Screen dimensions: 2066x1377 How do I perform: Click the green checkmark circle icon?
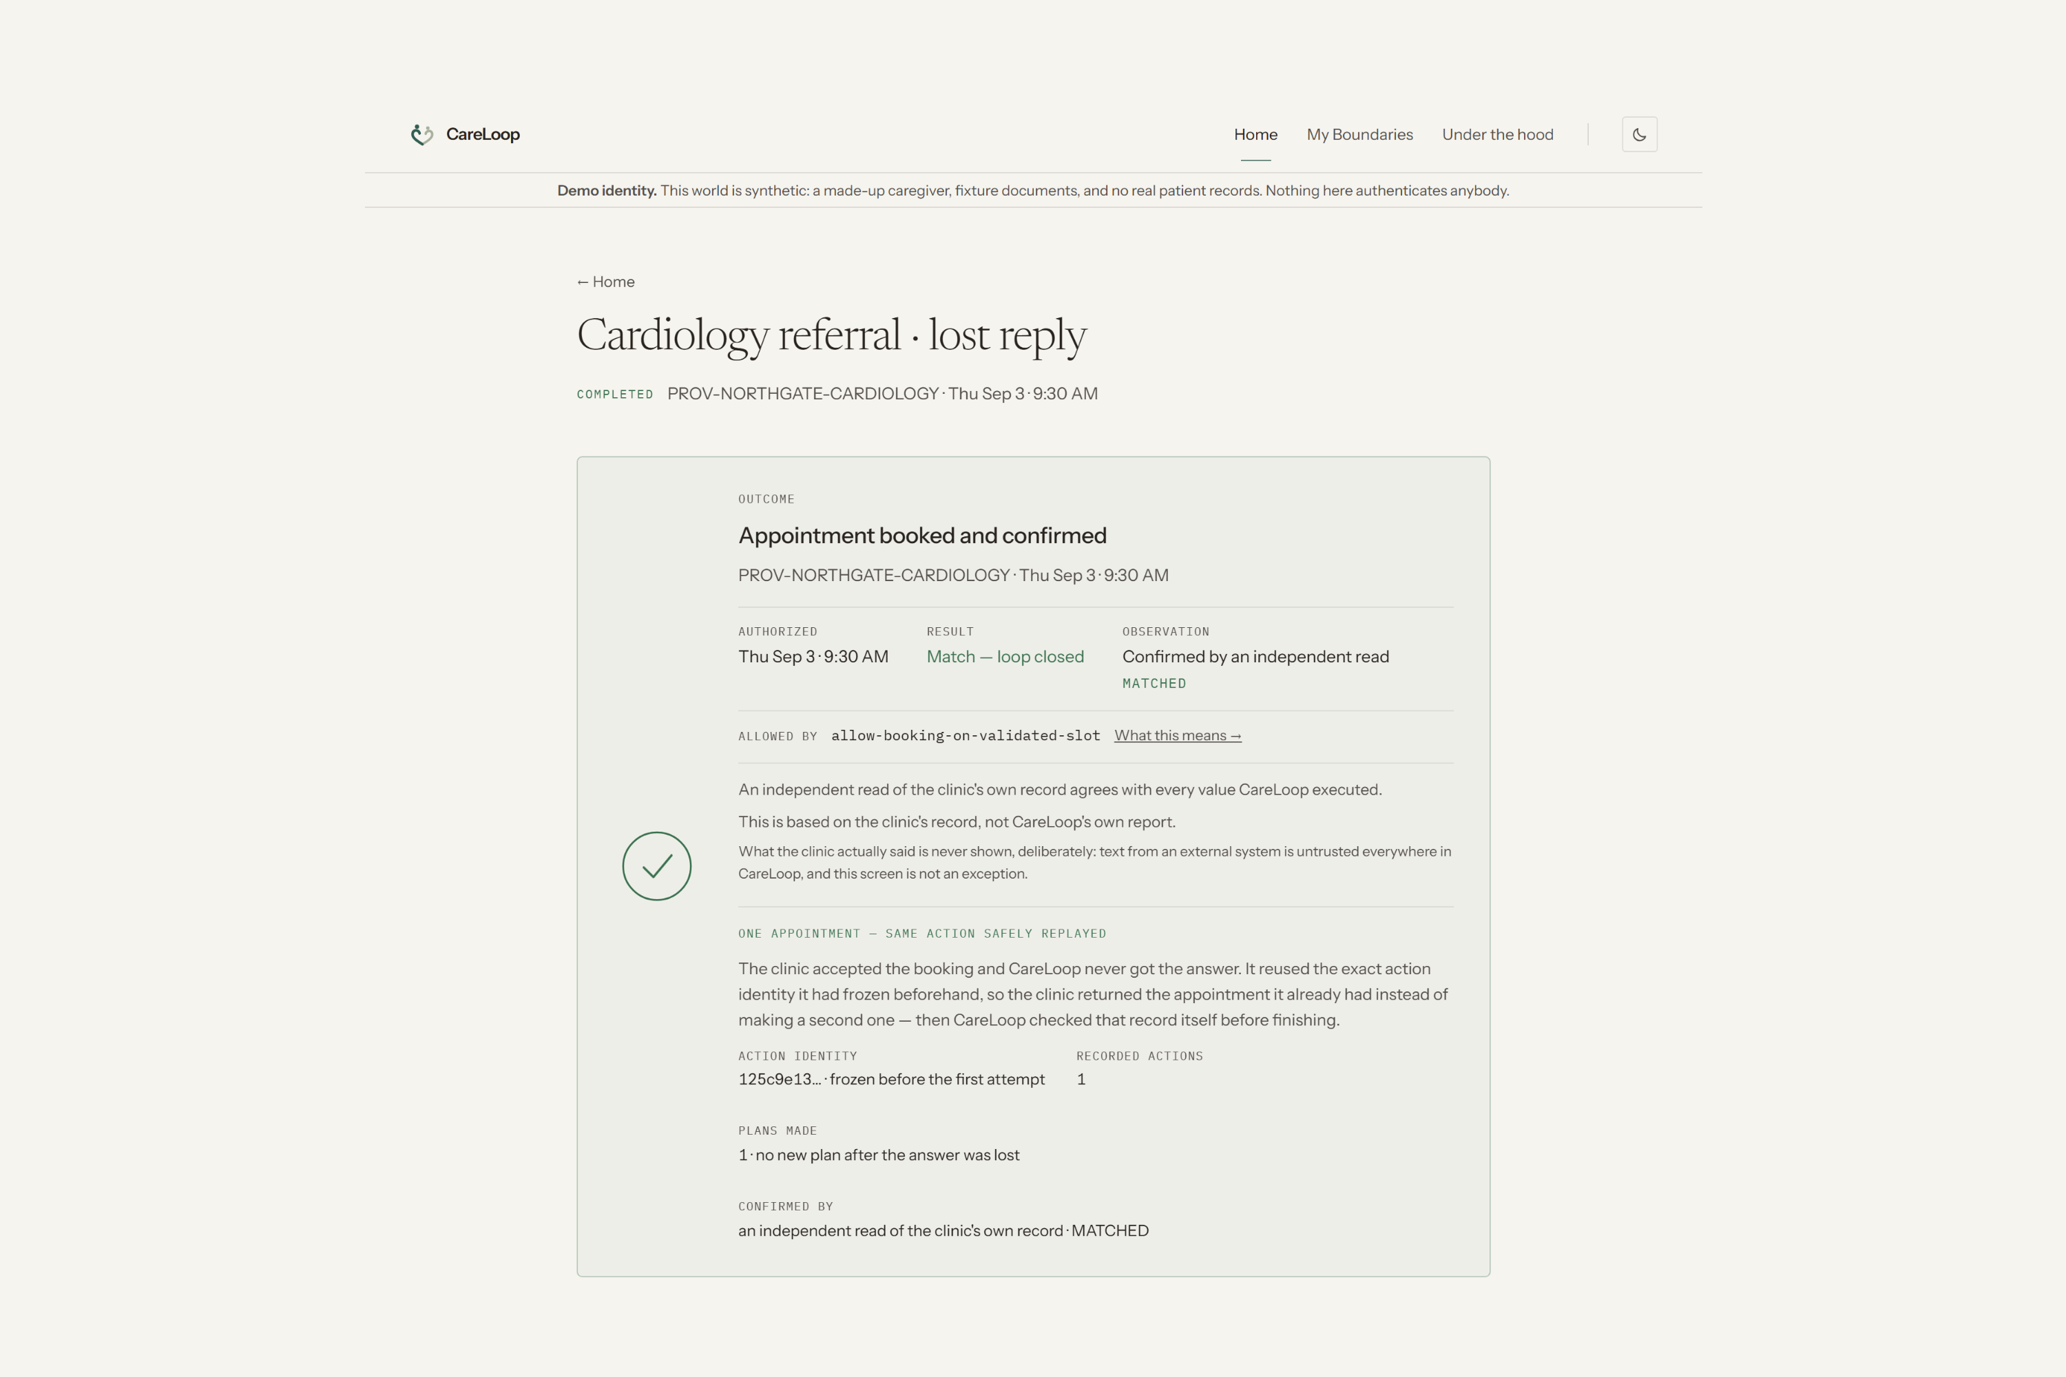coord(657,866)
